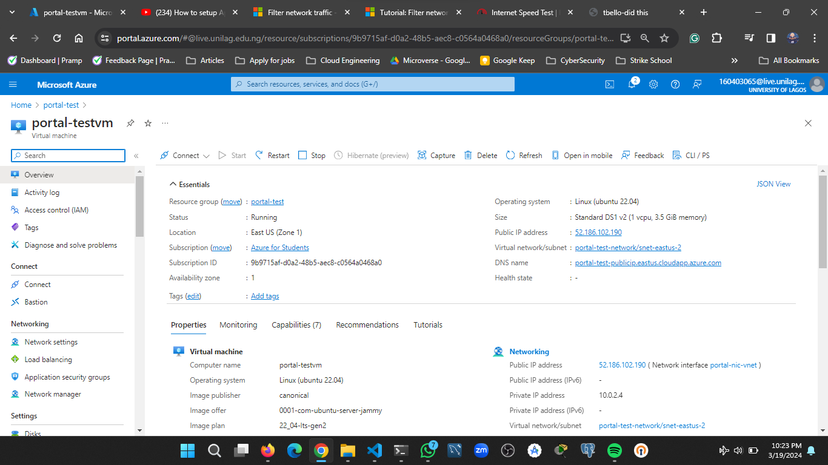Click Feedback in the VM toolbar
Viewport: 828px width, 465px height.
643,156
